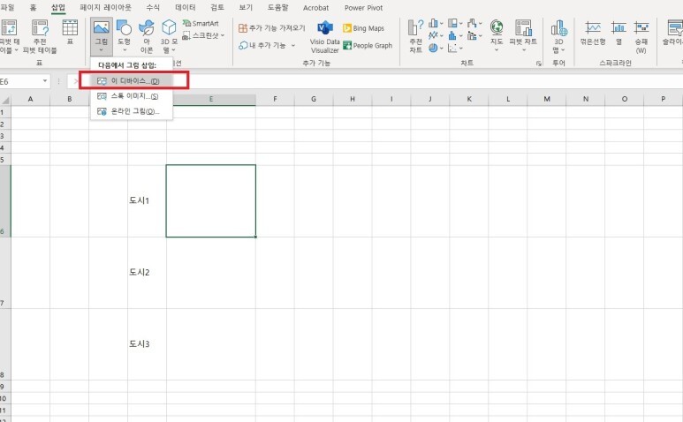This screenshot has height=422, width=683.
Task: Click the cell containing 도시3
Action: click(147, 344)
